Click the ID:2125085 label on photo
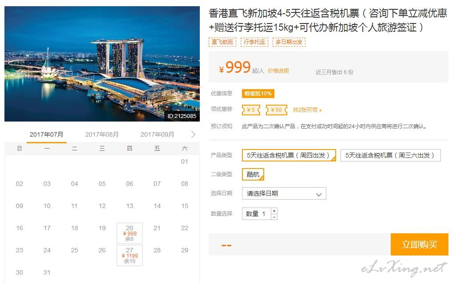Screen dimensions: 452x283 click(x=182, y=116)
